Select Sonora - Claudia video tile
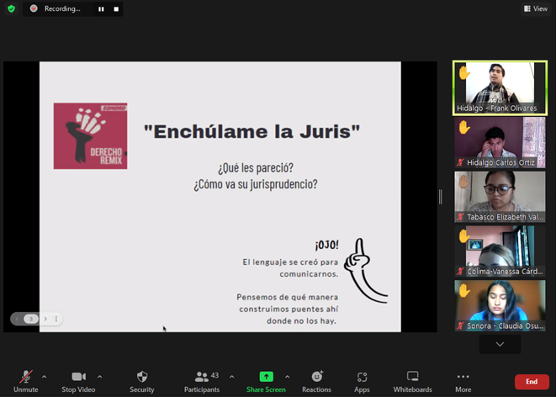Screen dimensions: 556x397 (x=500, y=305)
